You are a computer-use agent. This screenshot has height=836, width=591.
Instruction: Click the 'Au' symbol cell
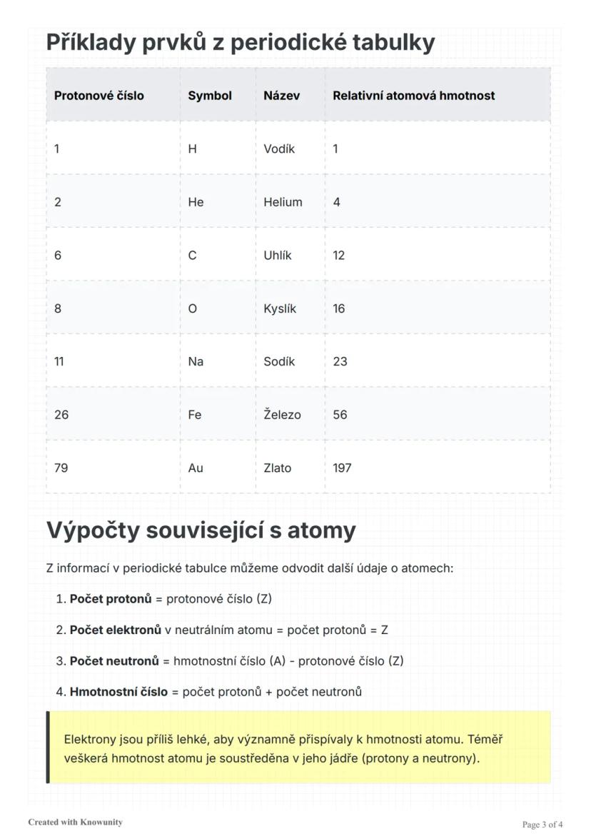coord(196,468)
